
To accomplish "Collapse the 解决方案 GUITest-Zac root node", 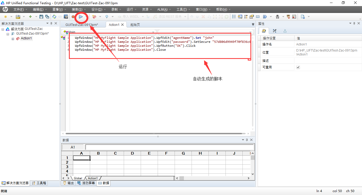I will (3, 29).
